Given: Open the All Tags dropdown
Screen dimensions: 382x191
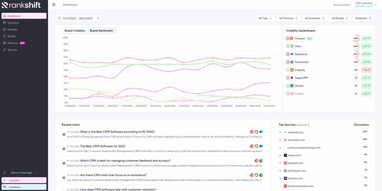Looking at the screenshot, I should [x=265, y=18].
